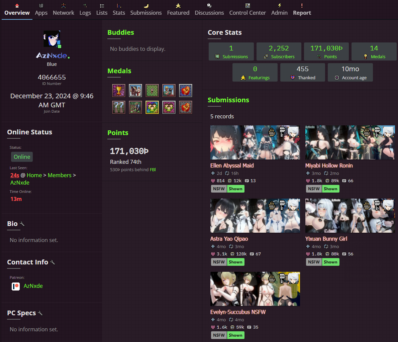Click the red heart brown-frame medal
Image resolution: width=398 pixels, height=342 pixels.
(x=186, y=107)
